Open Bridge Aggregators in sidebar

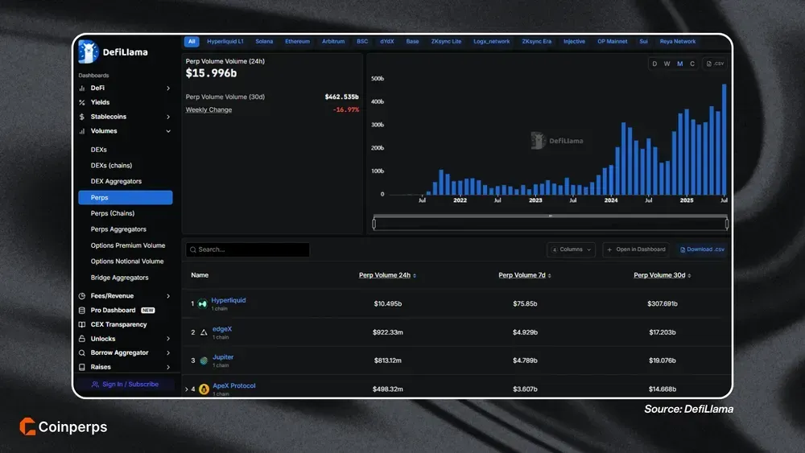pyautogui.click(x=120, y=278)
